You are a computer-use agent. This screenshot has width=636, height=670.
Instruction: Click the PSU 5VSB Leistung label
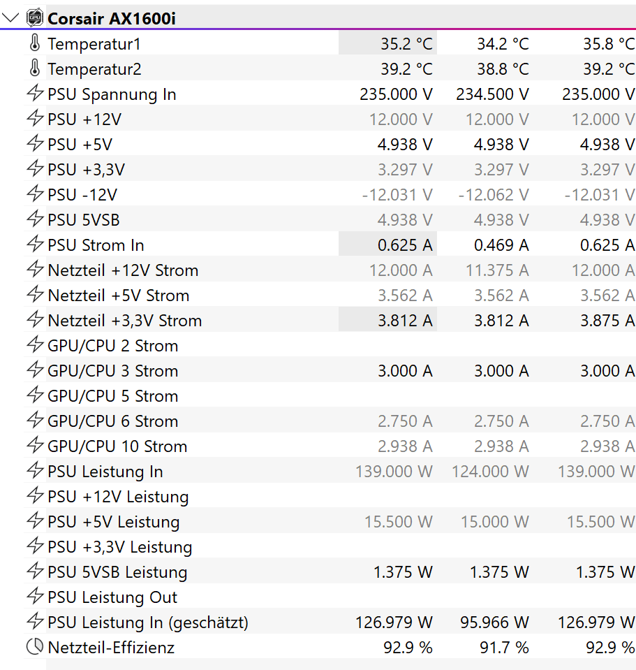[x=117, y=572]
